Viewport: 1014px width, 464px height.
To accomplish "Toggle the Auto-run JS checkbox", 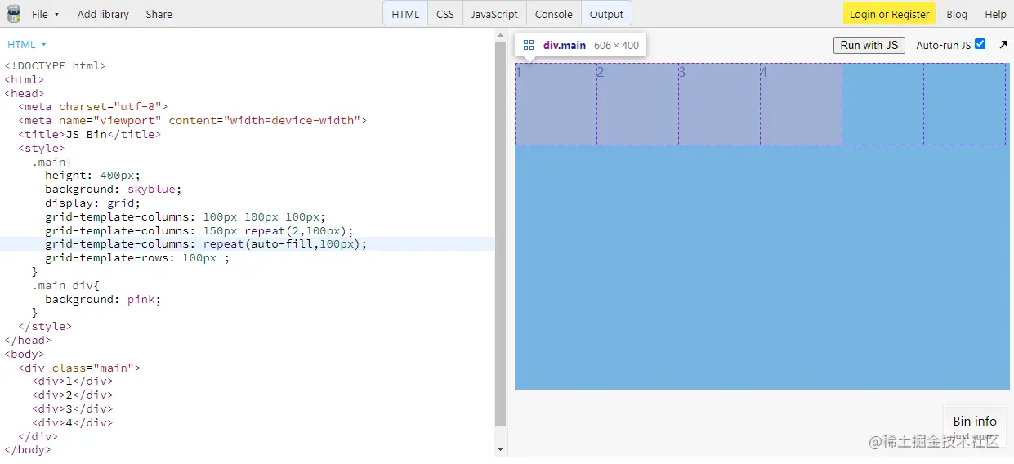I will tap(980, 44).
